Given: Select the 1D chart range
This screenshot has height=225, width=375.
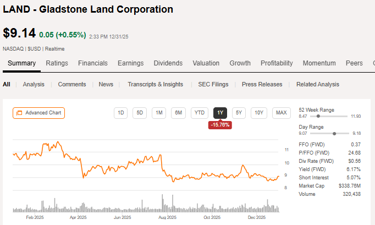Looking at the screenshot, I should point(121,113).
